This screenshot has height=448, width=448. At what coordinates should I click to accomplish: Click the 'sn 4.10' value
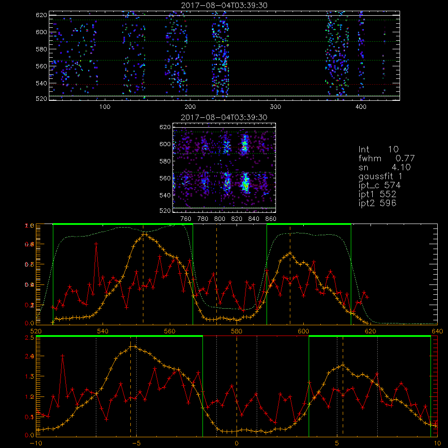point(384,168)
